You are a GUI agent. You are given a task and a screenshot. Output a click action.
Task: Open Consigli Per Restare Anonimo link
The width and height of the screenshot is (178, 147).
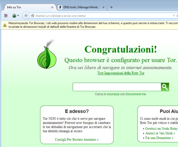(x=77, y=140)
